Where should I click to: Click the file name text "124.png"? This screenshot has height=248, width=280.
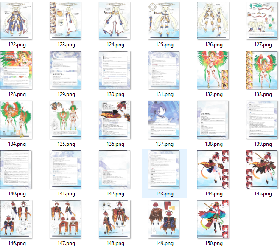pos(115,45)
